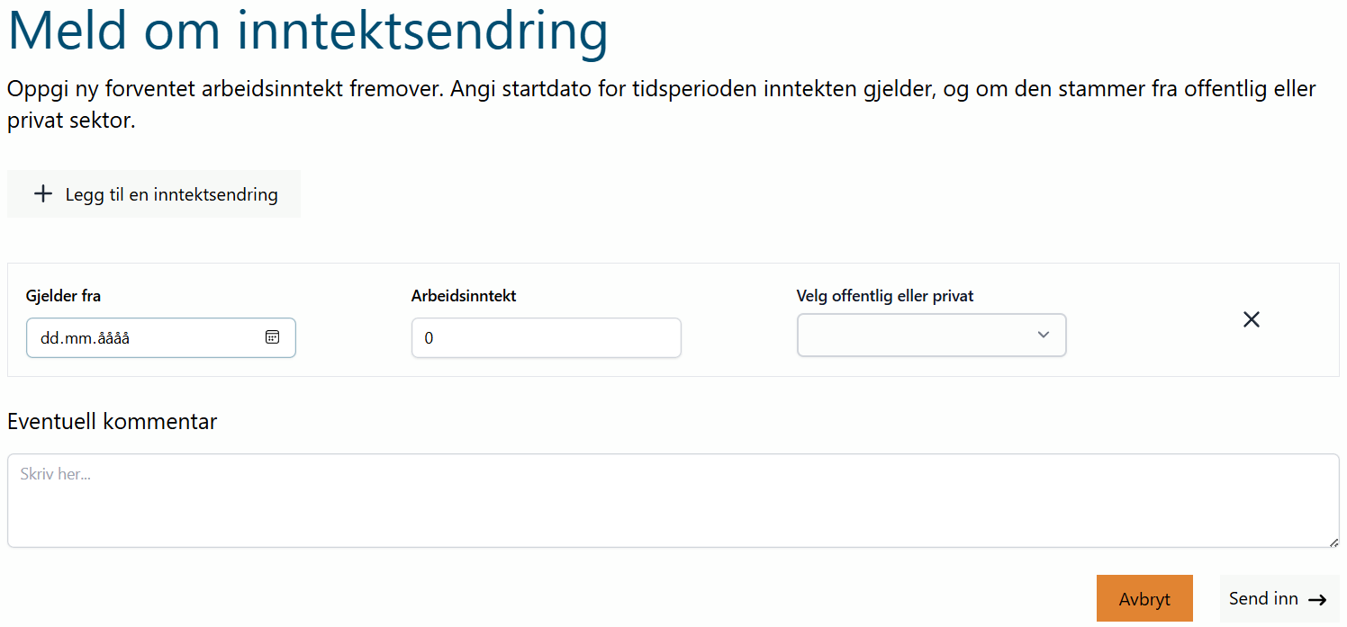Click the 'Gjelder fra' label
This screenshot has height=627, width=1347.
click(63, 296)
